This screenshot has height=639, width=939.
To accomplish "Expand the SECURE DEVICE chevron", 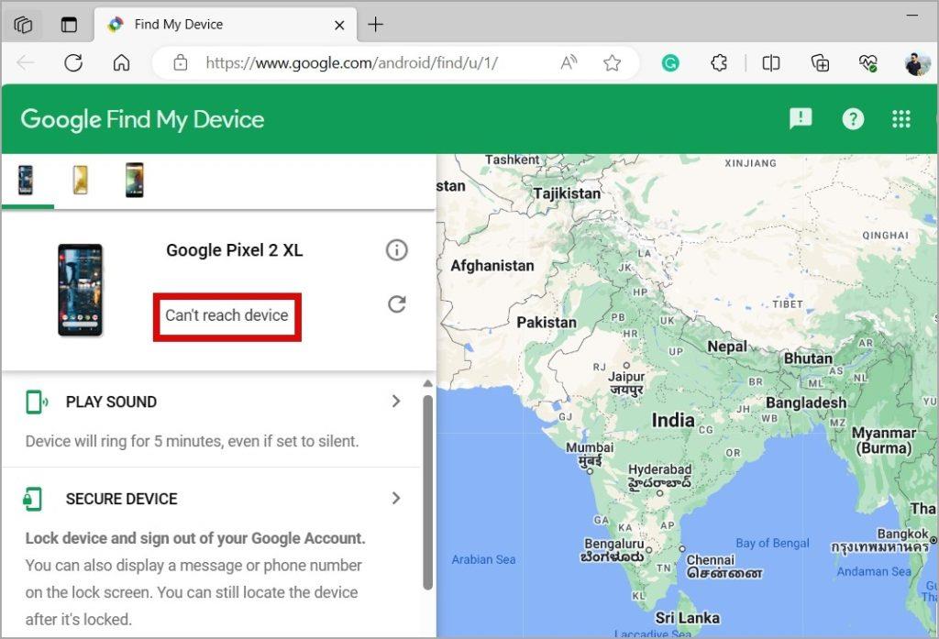I will click(x=396, y=498).
